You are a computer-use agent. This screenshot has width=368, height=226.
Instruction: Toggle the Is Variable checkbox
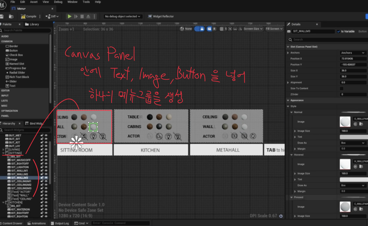[339, 31]
